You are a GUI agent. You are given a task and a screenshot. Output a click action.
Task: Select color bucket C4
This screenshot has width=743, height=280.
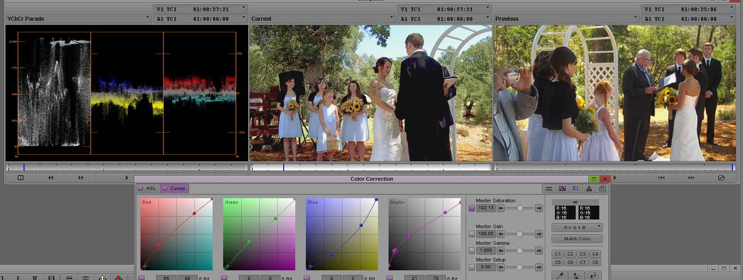click(595, 254)
